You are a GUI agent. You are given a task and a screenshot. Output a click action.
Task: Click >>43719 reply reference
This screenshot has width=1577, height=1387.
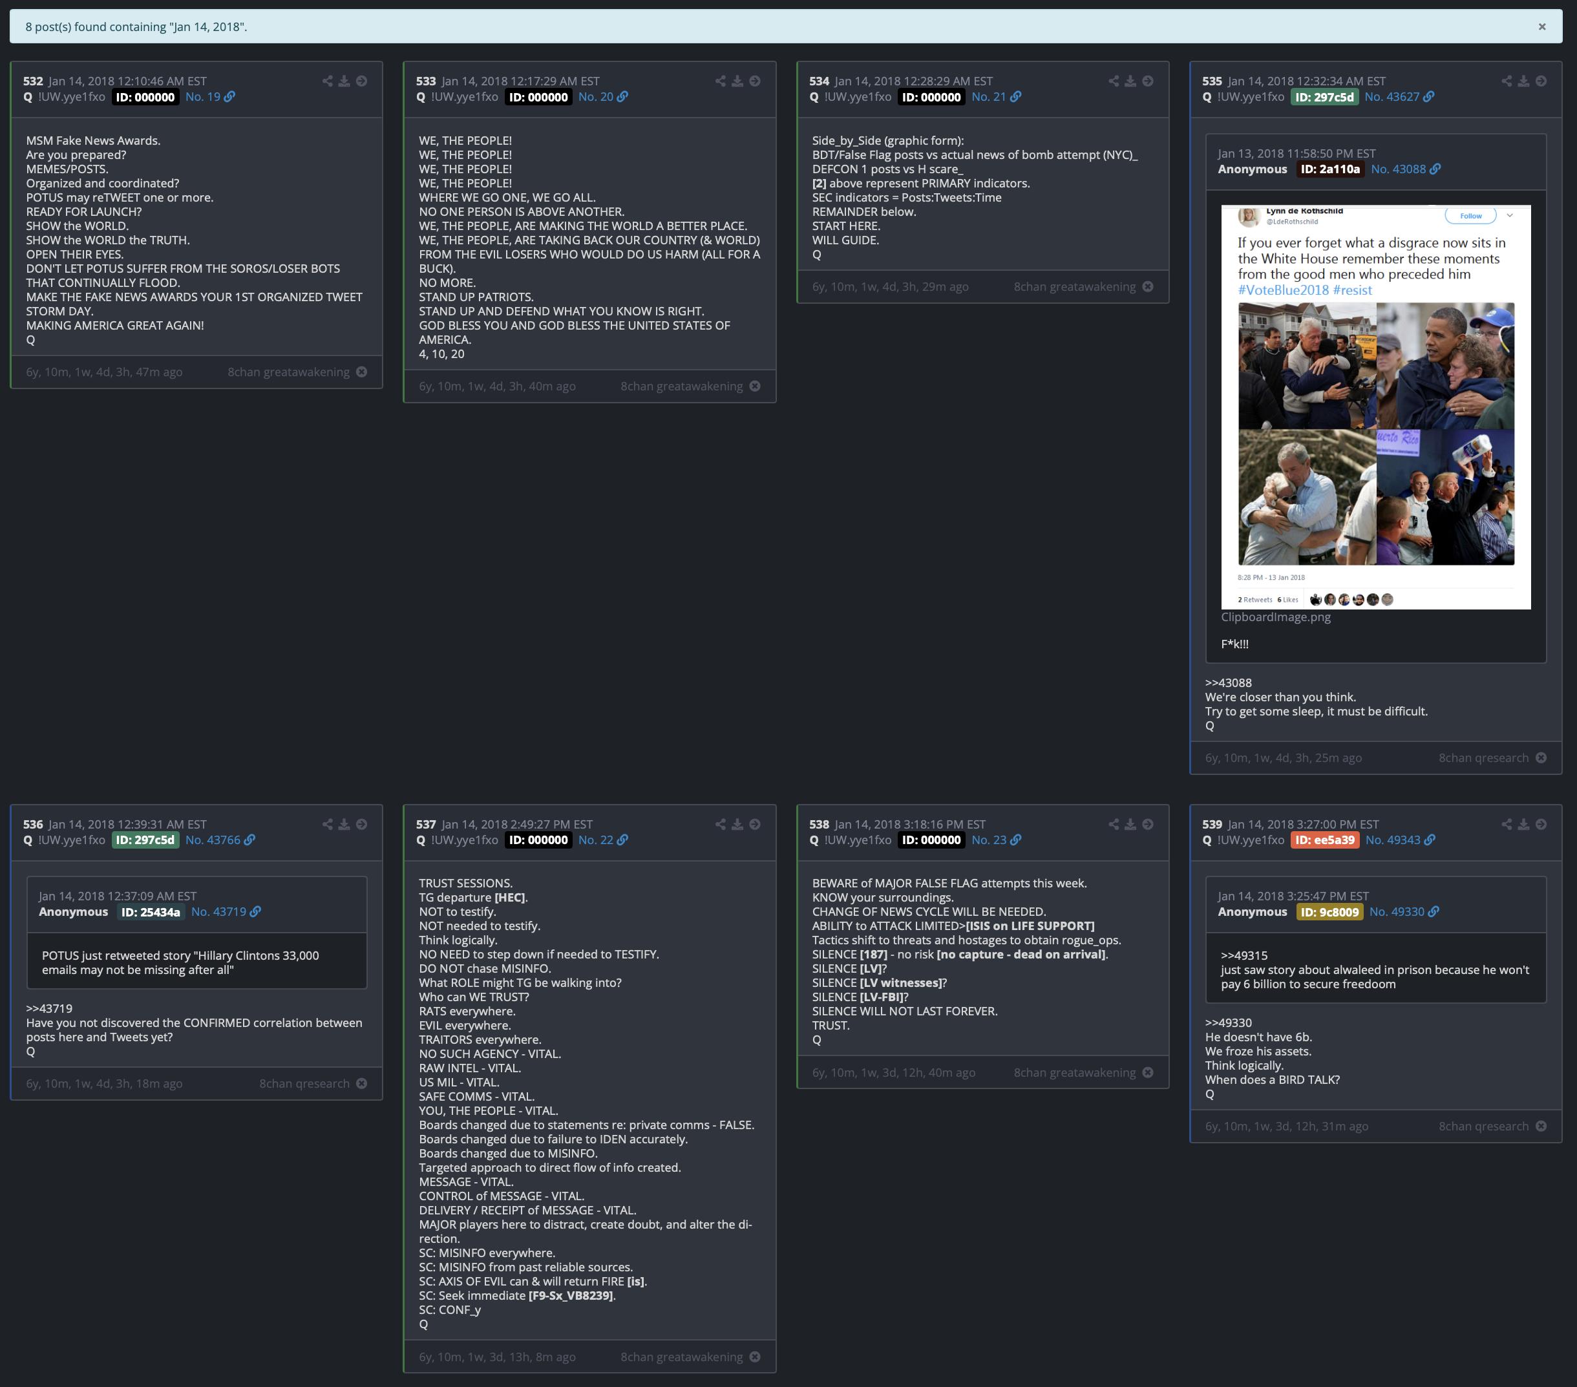(49, 1008)
